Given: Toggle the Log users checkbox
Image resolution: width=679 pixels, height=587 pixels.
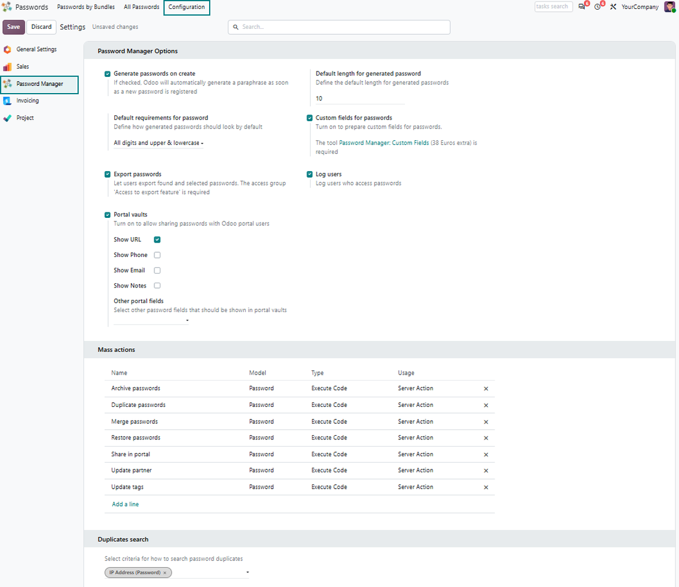Looking at the screenshot, I should (309, 174).
